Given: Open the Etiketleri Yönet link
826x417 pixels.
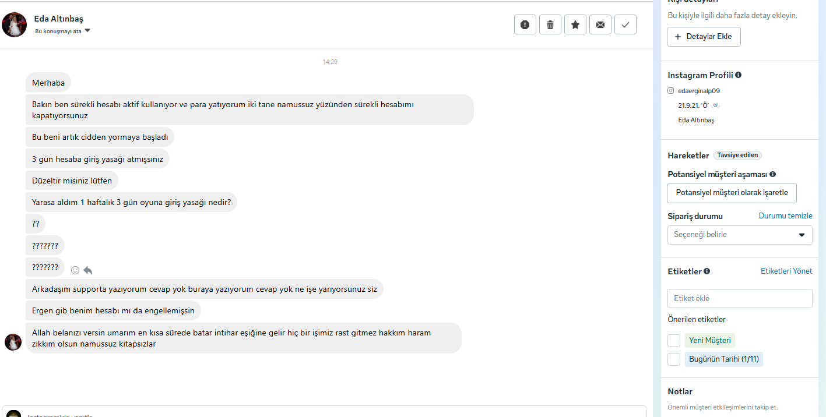Looking at the screenshot, I should click(786, 271).
